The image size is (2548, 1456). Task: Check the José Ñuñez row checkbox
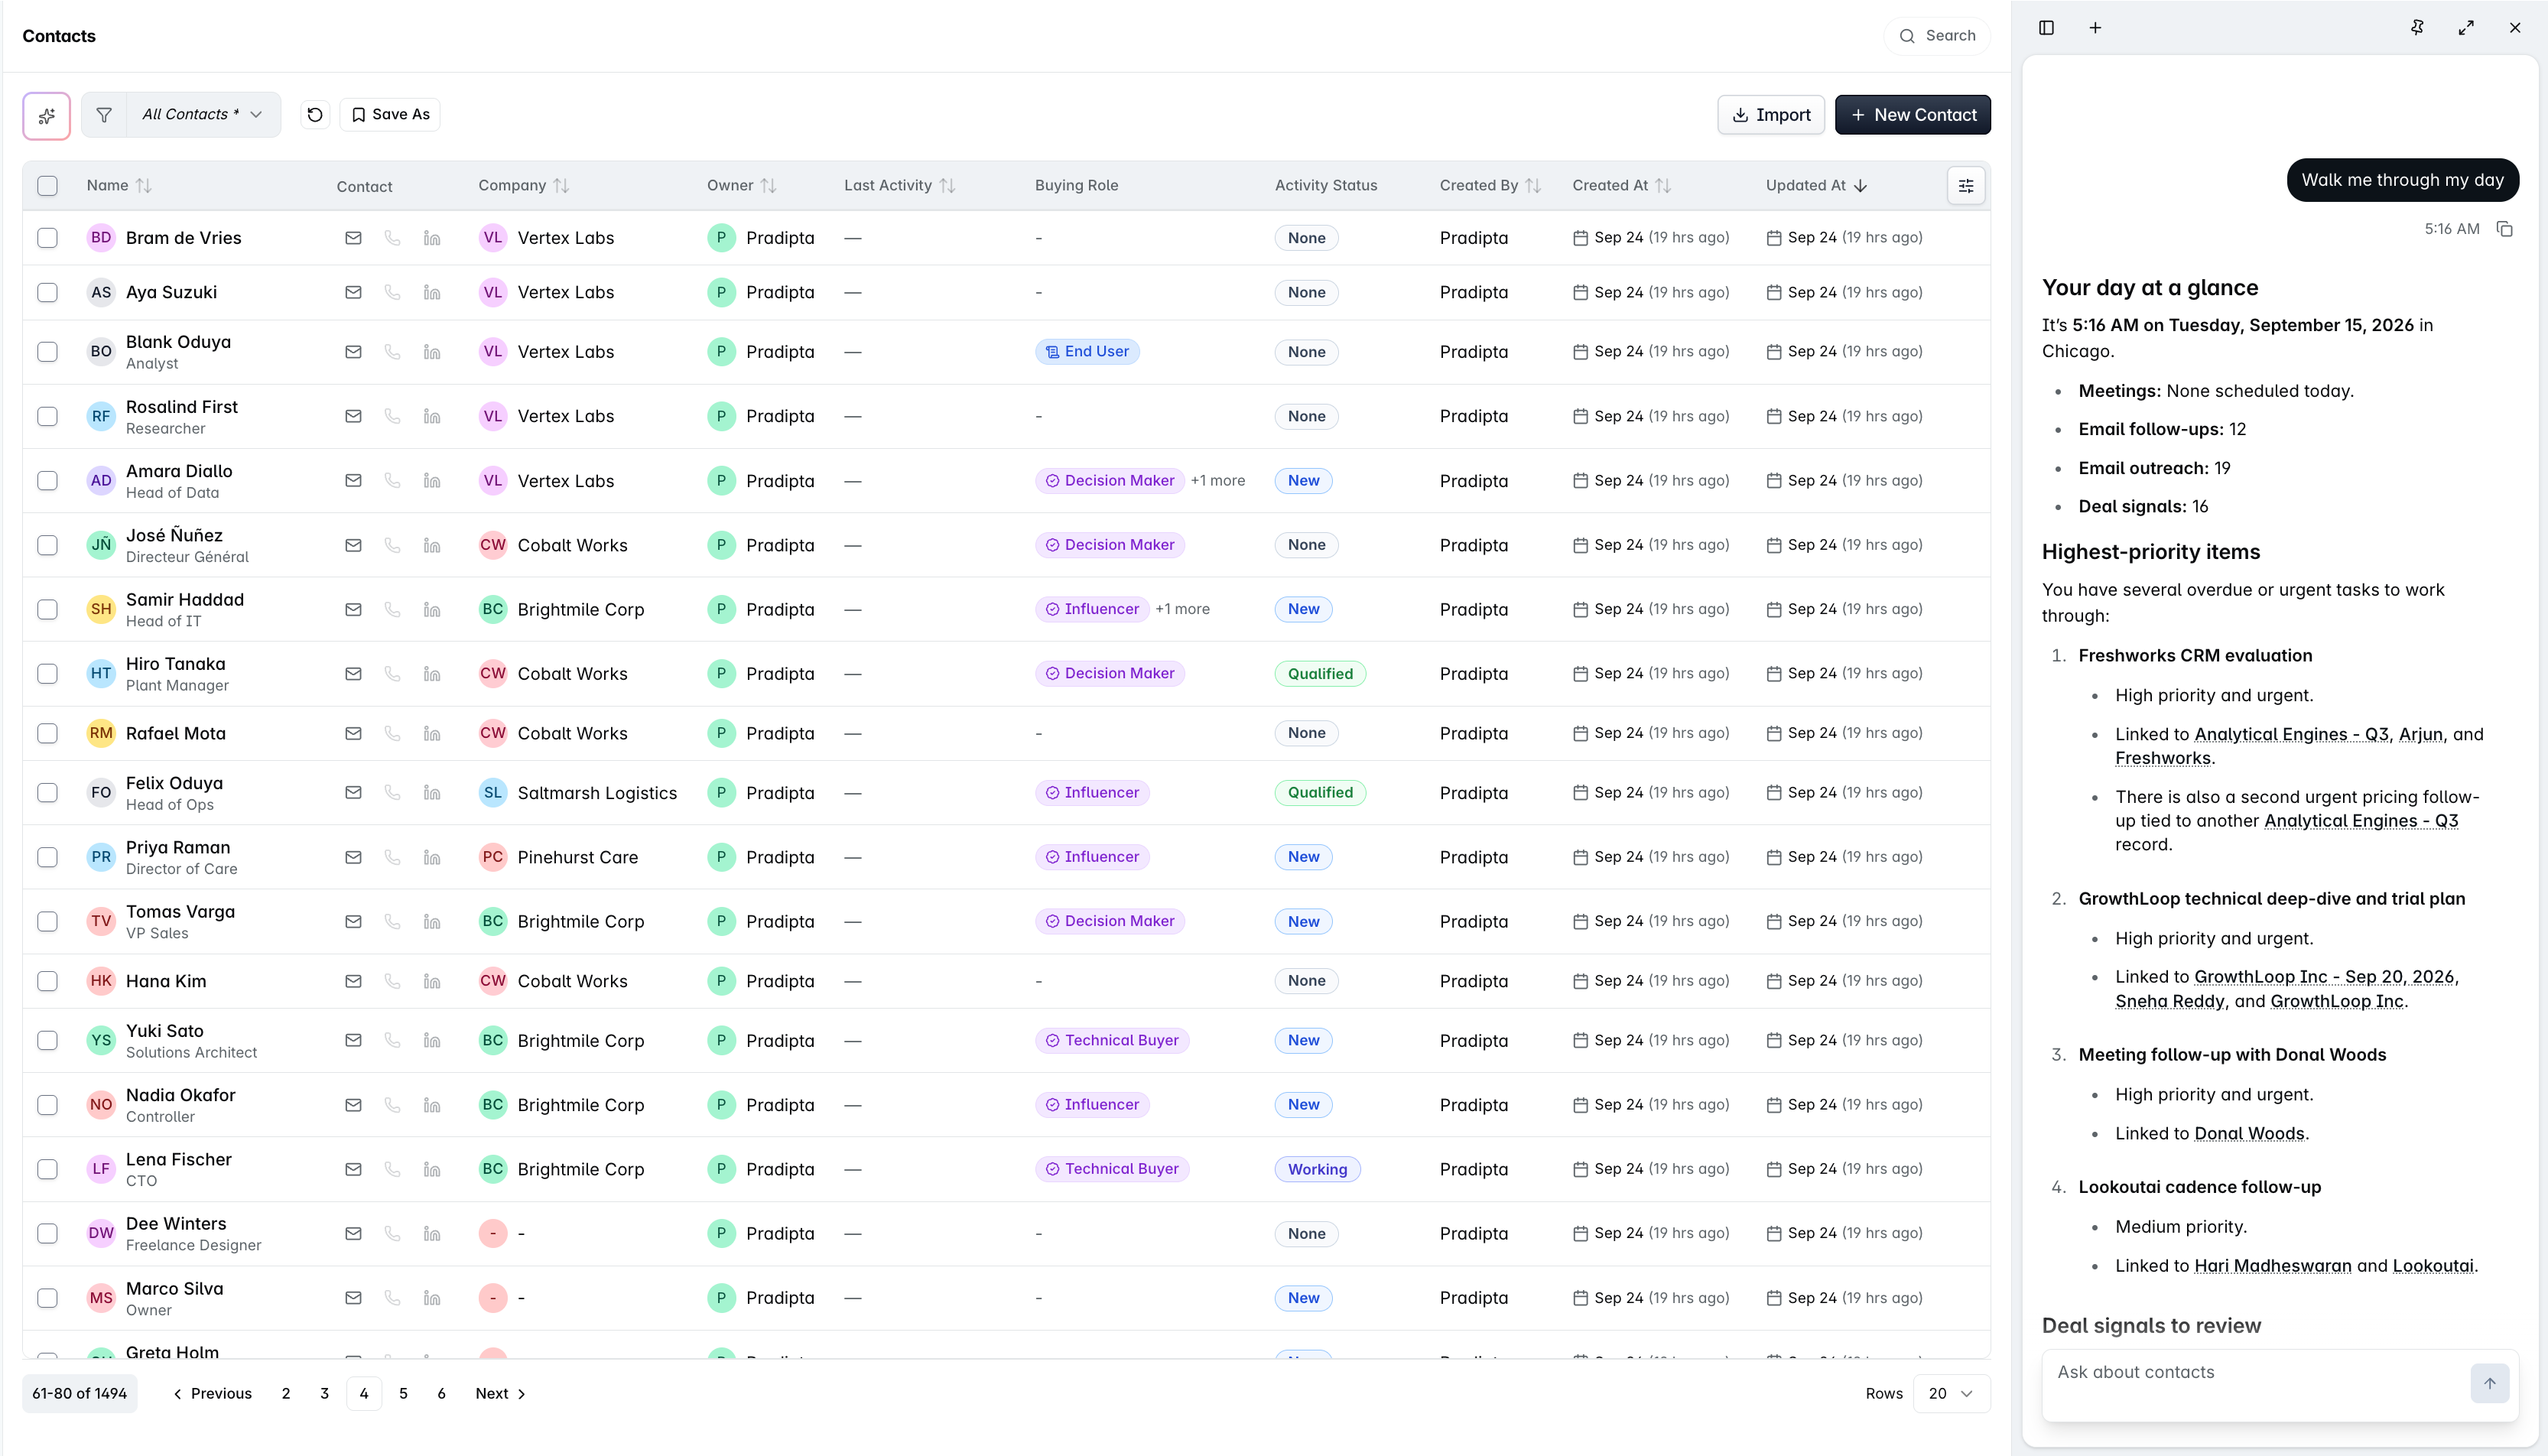pyautogui.click(x=47, y=545)
